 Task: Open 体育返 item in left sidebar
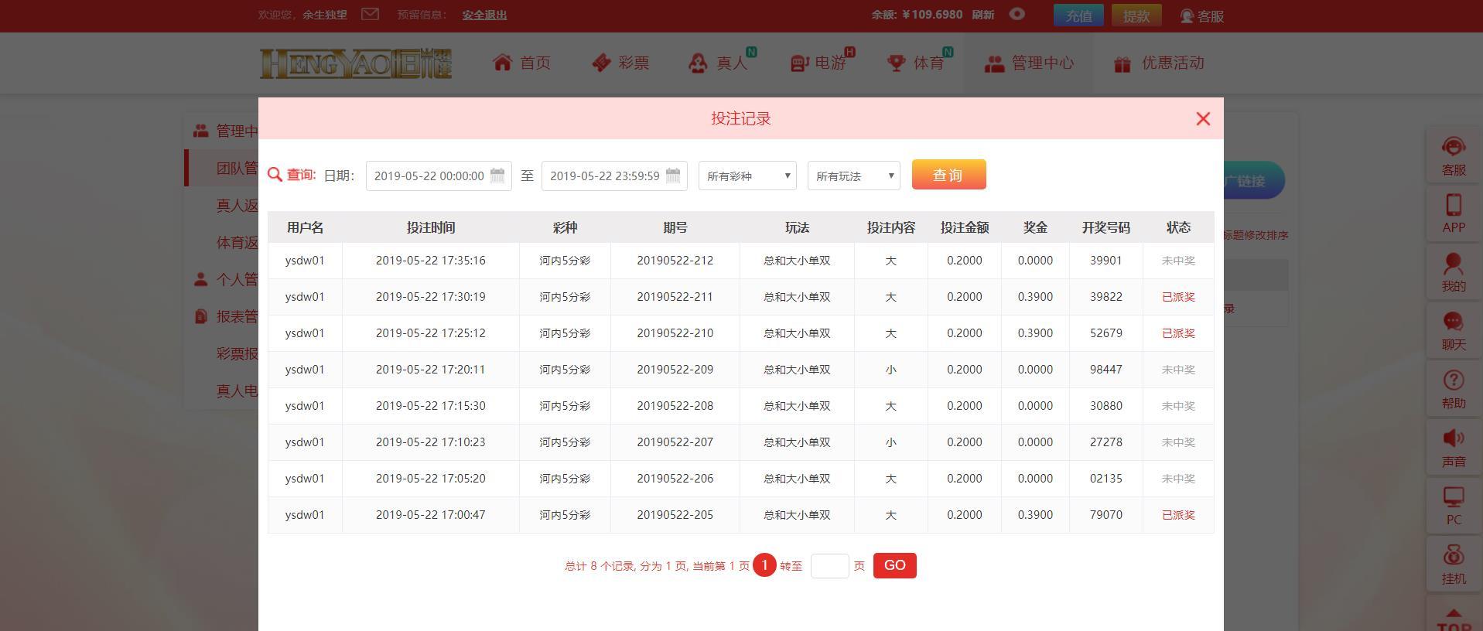point(237,242)
